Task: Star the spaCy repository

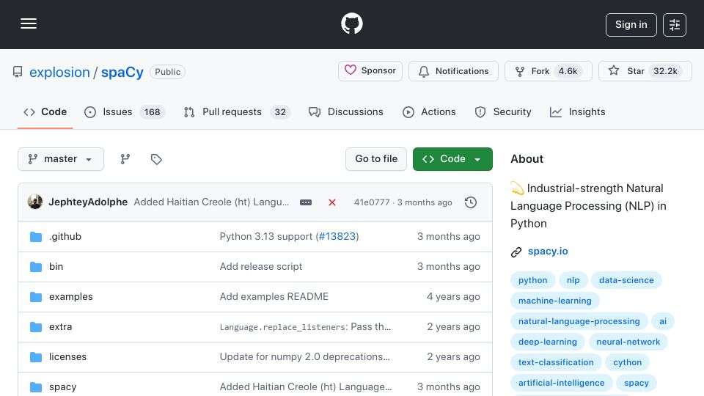Action: point(645,71)
